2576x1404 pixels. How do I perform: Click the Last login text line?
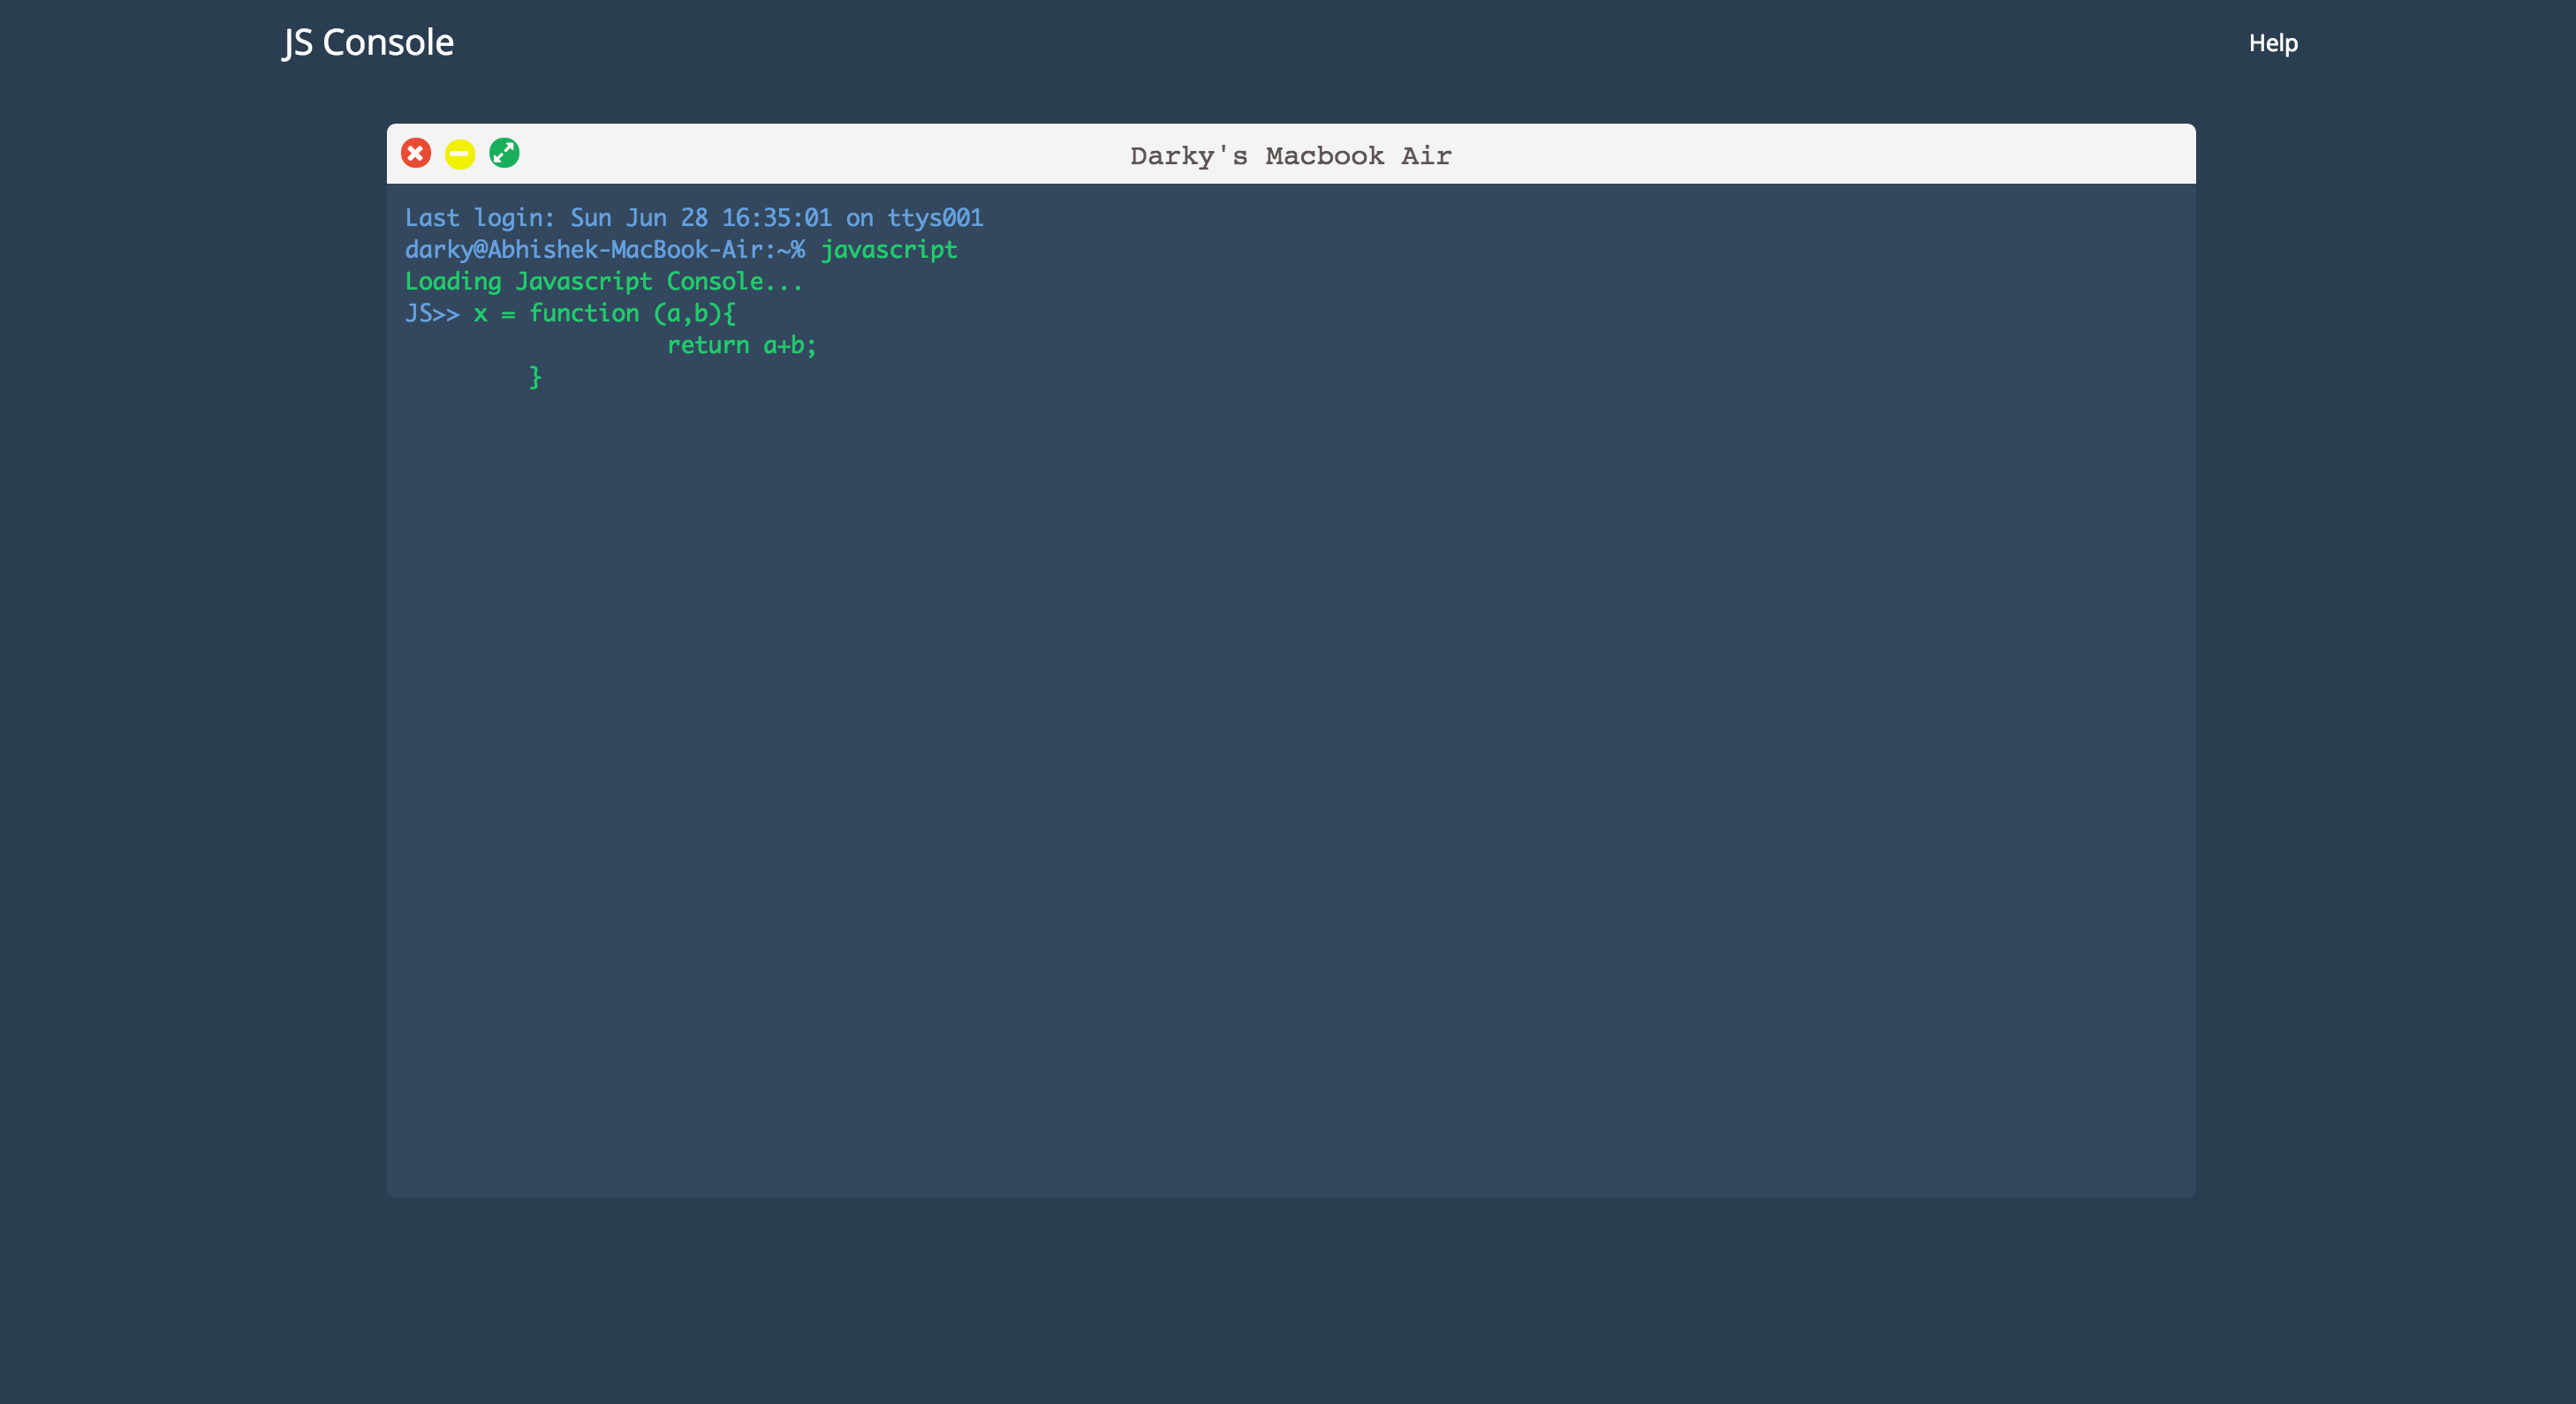pos(693,218)
